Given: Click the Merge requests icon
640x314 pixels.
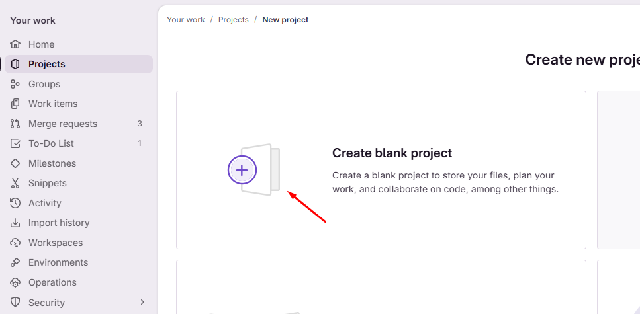Looking at the screenshot, I should [x=15, y=124].
